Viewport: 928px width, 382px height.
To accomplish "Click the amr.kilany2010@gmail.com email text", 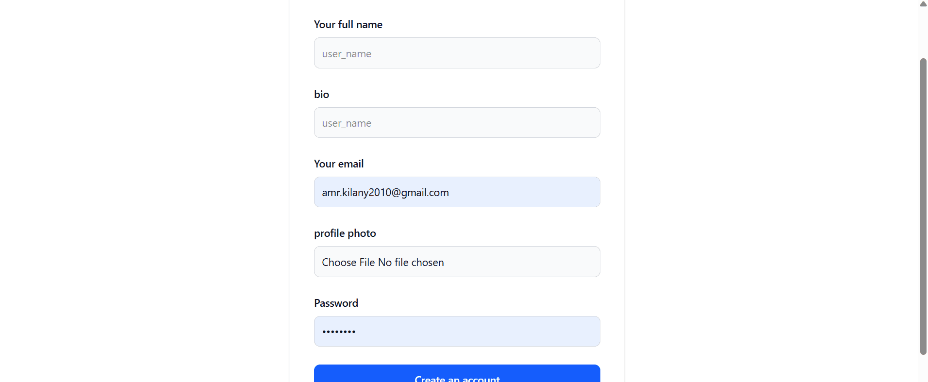I will (x=385, y=192).
